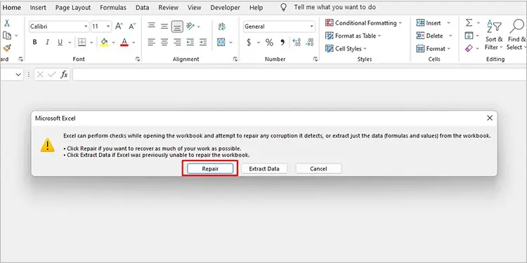Click the Clear eraser icon
The image size is (527, 263).
pyautogui.click(x=469, y=48)
